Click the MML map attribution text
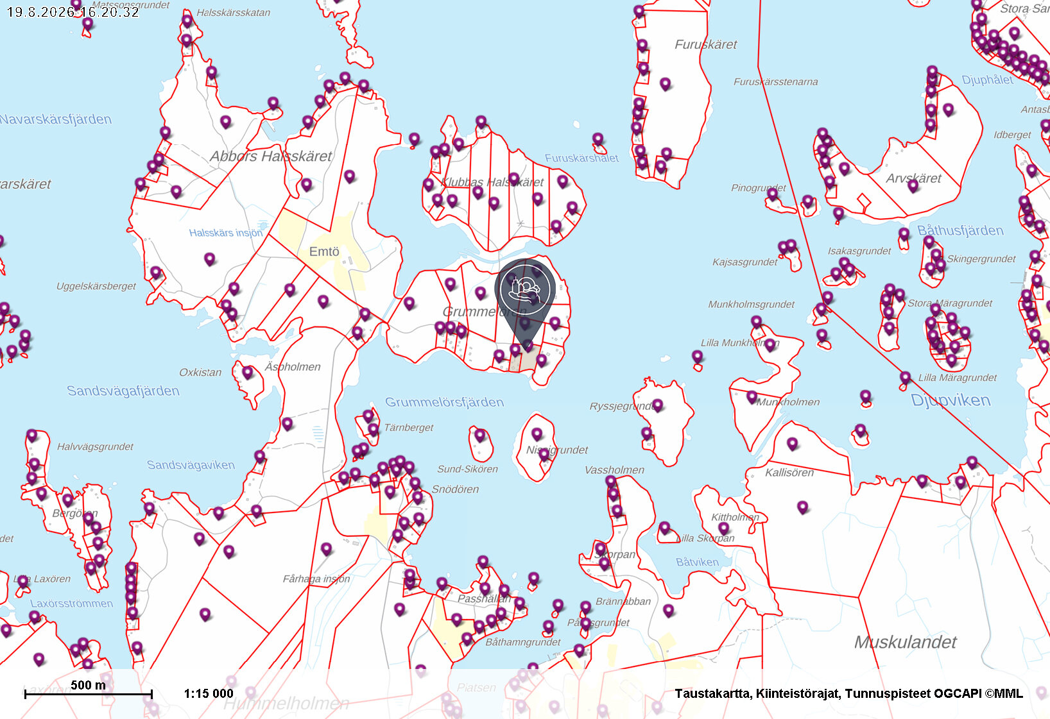Image resolution: width=1050 pixels, height=719 pixels. pyautogui.click(x=848, y=693)
